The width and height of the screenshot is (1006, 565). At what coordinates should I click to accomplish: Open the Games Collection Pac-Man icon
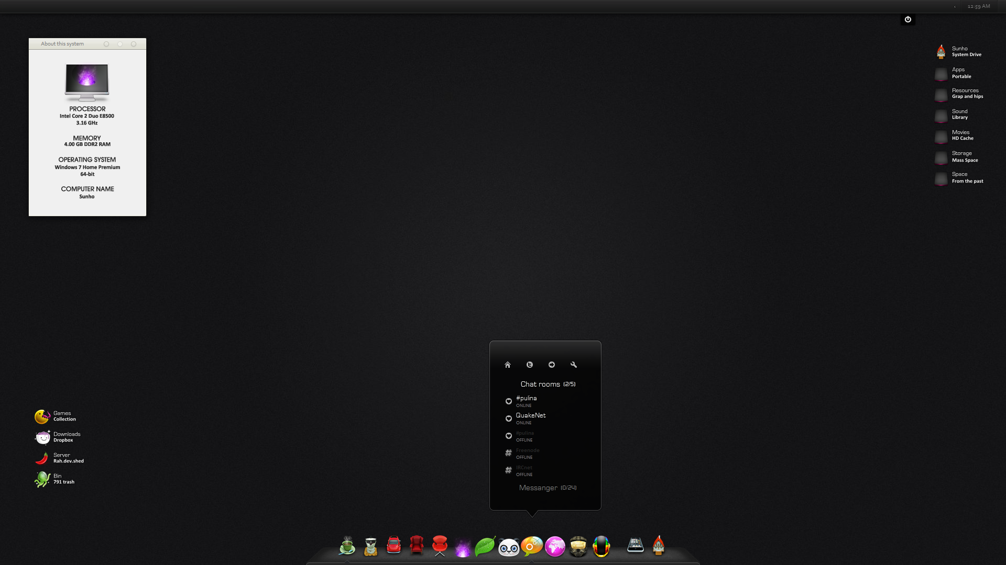pyautogui.click(x=42, y=416)
